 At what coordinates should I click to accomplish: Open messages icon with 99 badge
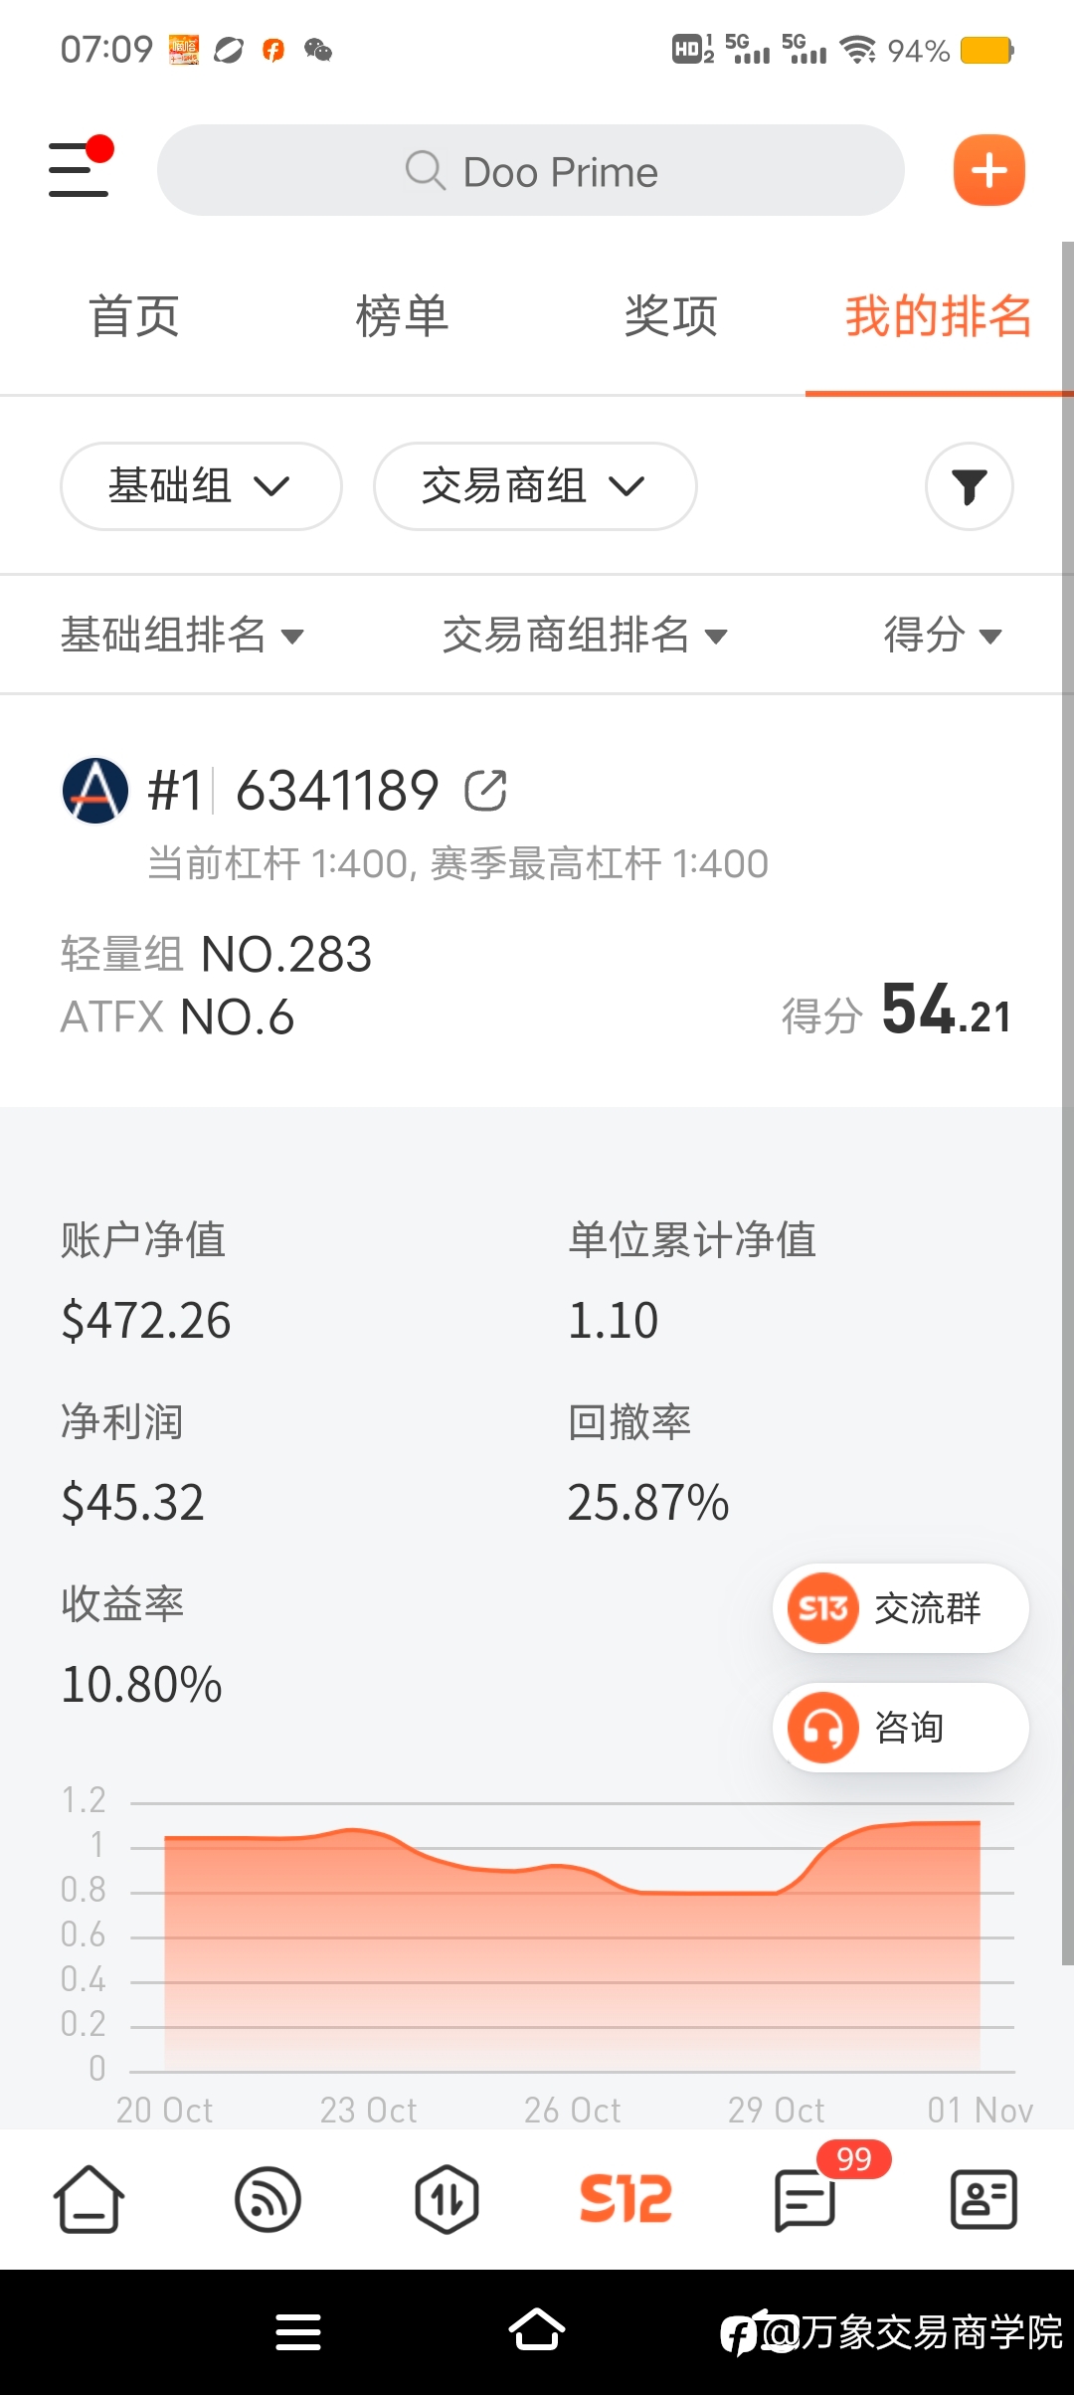click(805, 2199)
